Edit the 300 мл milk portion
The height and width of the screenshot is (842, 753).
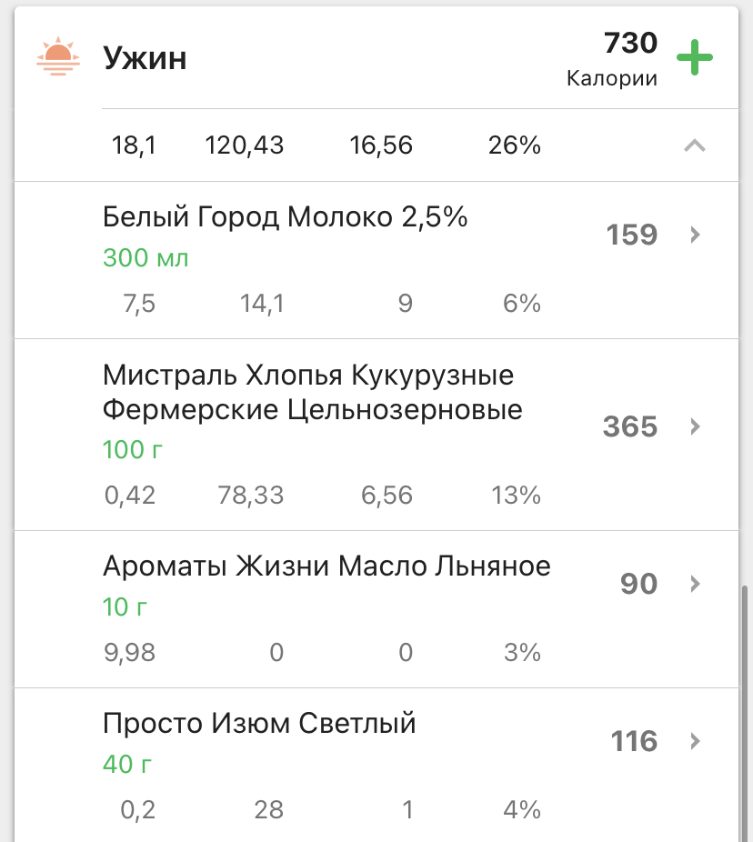click(146, 258)
